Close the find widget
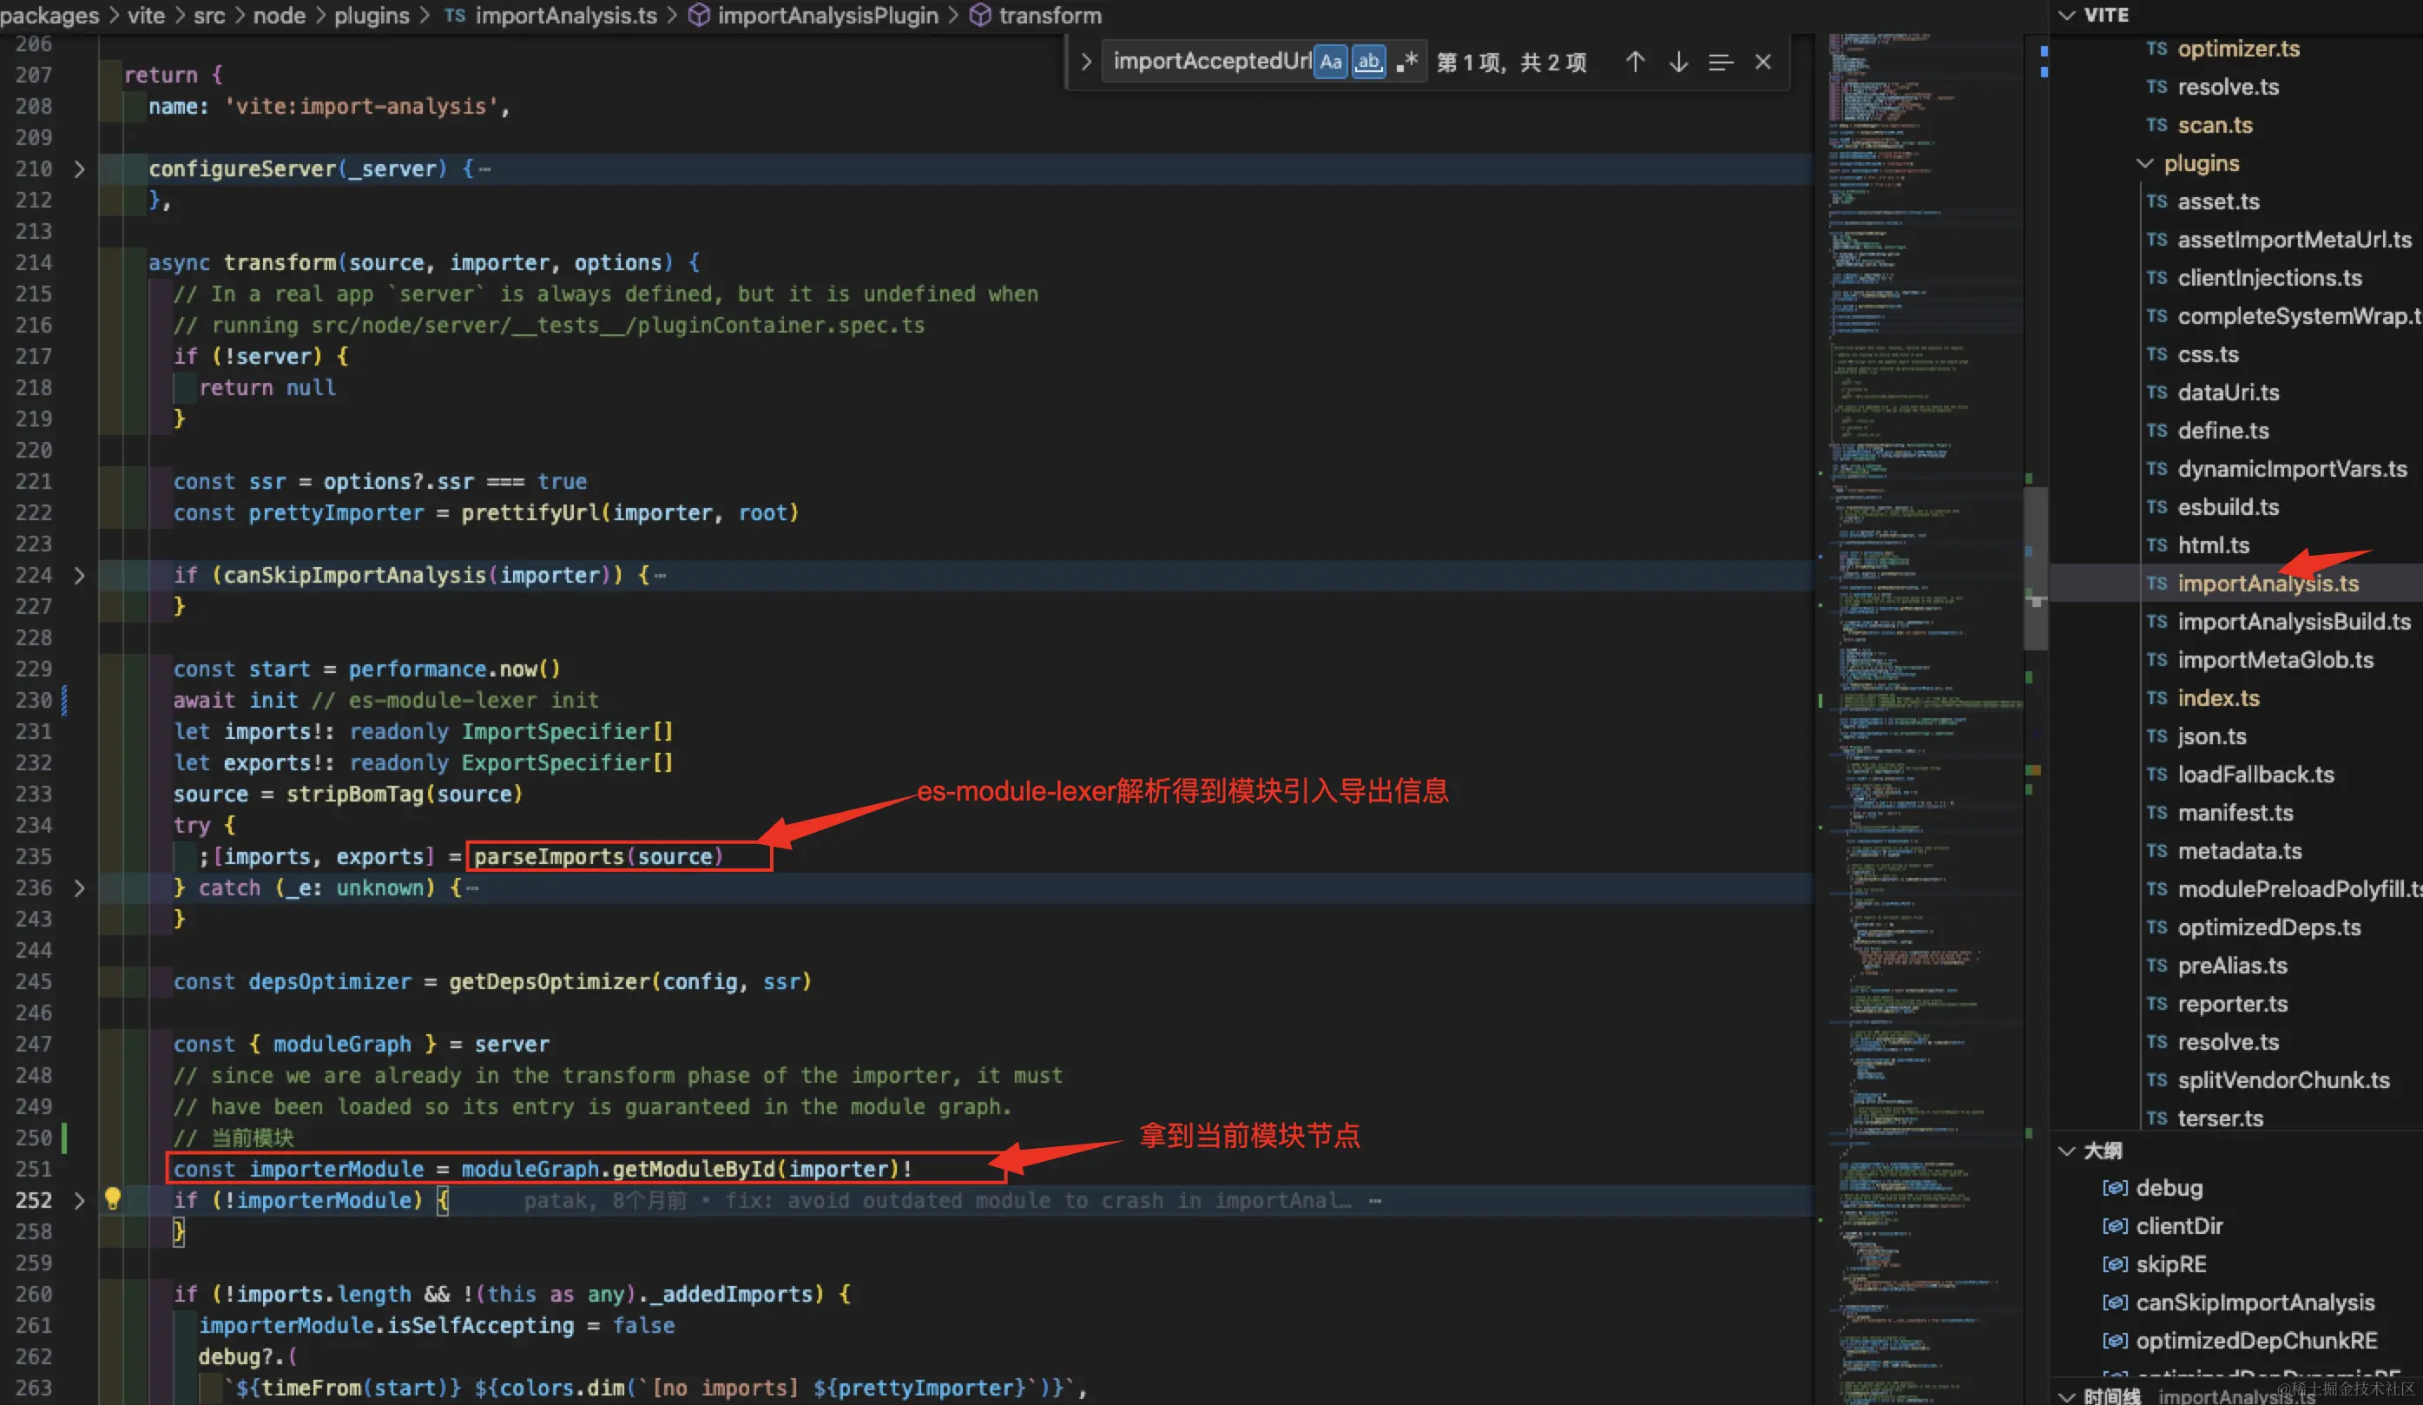 tap(1762, 63)
